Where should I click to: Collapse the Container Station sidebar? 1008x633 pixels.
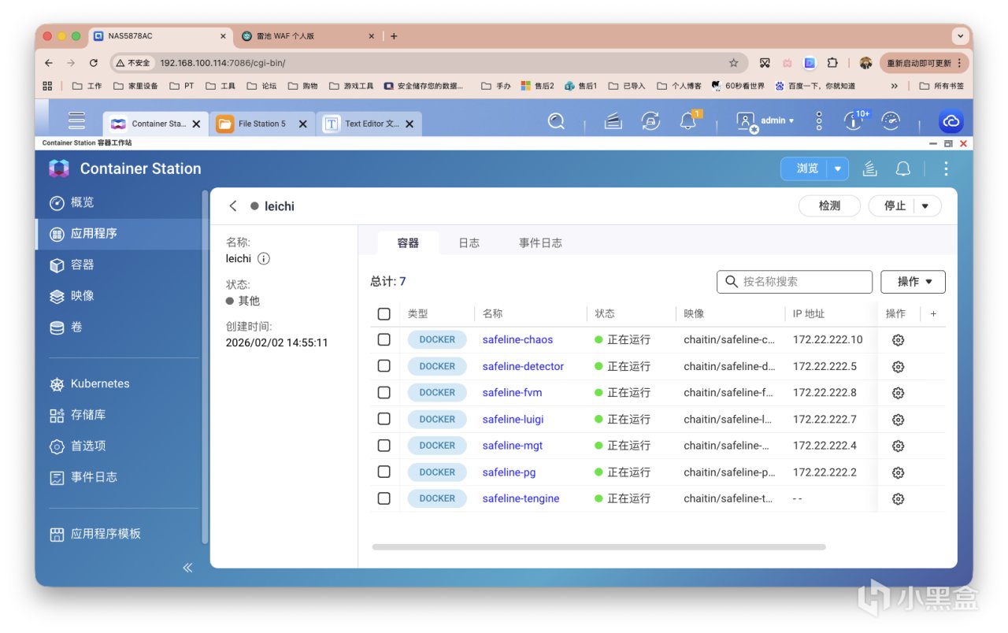point(187,567)
